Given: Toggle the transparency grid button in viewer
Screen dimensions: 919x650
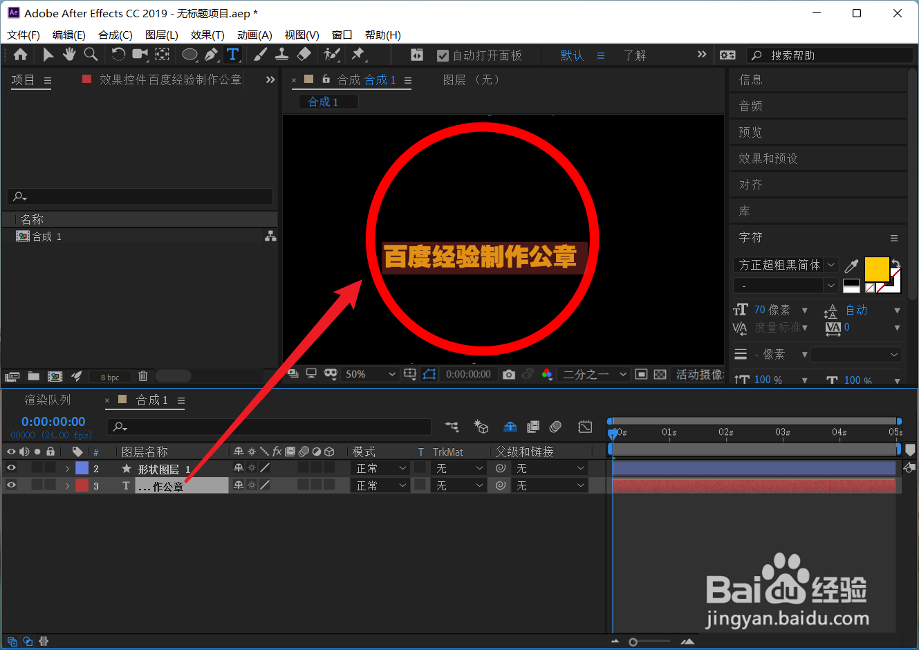Looking at the screenshot, I should 660,374.
